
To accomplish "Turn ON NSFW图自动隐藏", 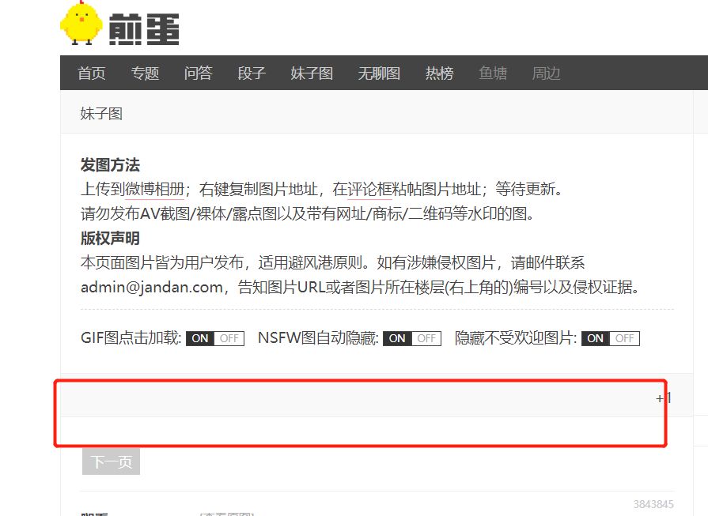I will [397, 338].
